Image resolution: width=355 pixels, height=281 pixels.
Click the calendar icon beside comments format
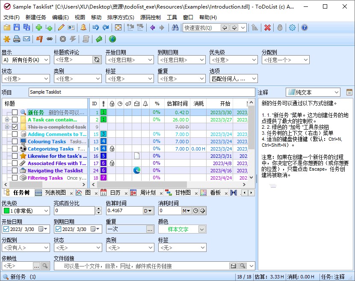point(349,92)
